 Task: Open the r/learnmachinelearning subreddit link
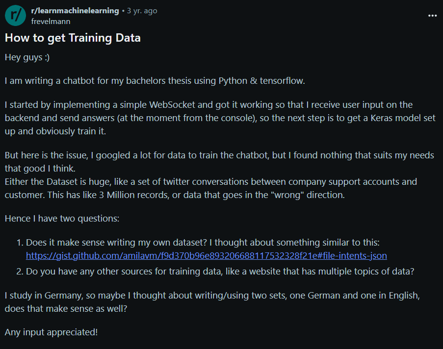(x=75, y=11)
